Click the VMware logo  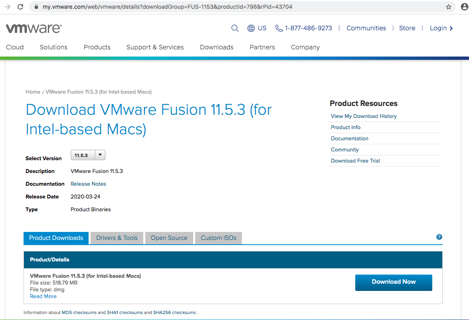coord(34,28)
